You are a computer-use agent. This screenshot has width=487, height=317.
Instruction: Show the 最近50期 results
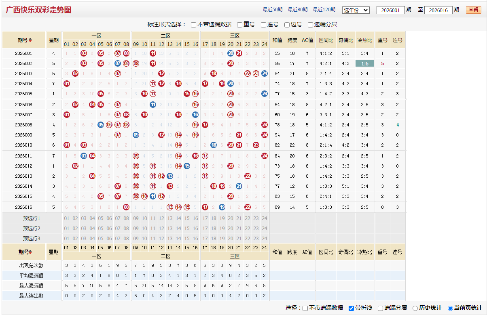(x=273, y=10)
